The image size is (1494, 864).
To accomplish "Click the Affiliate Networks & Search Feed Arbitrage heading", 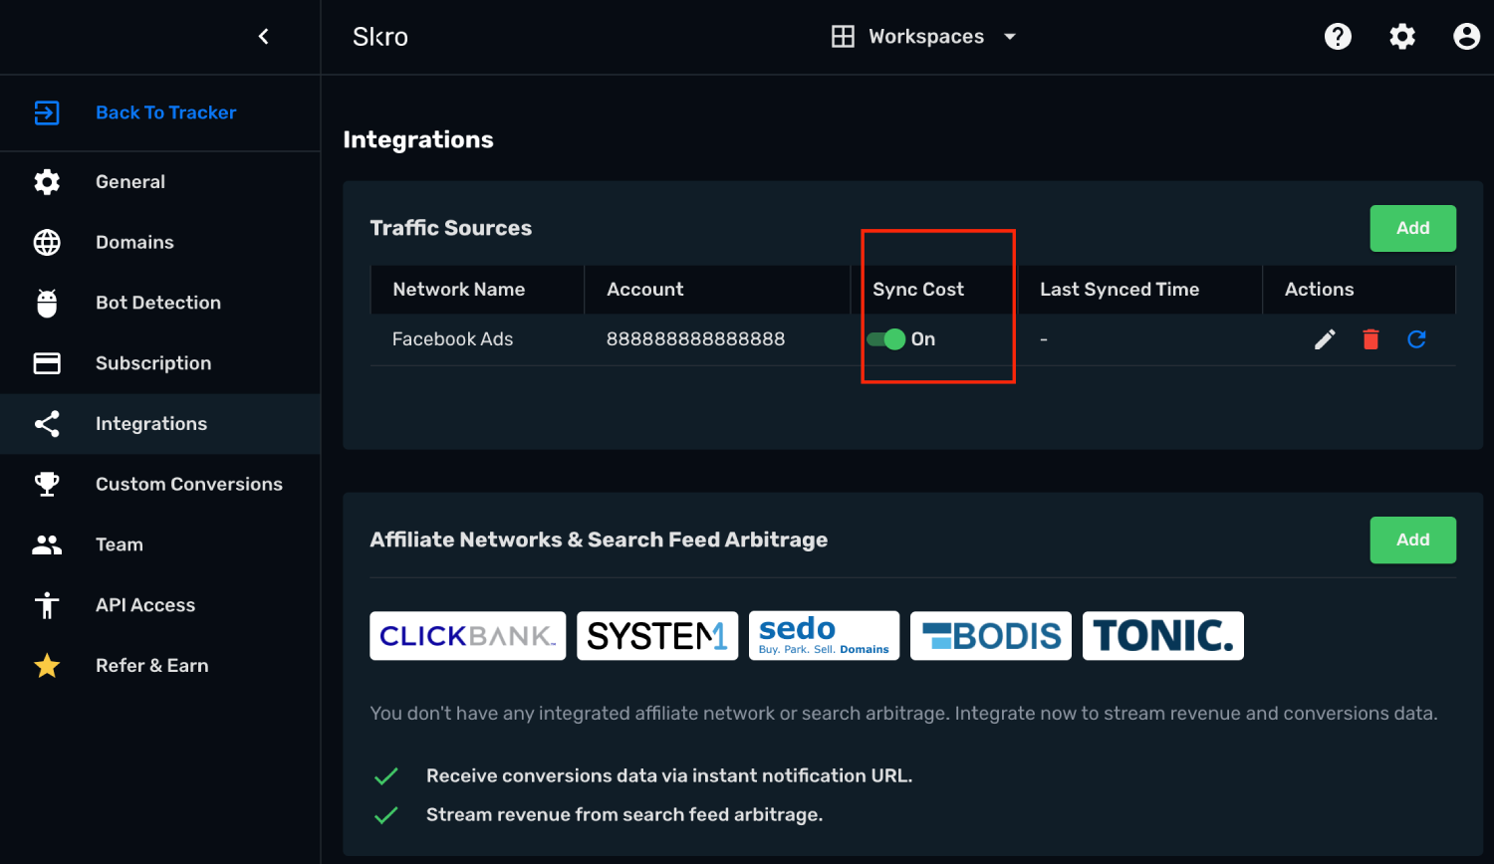I will (599, 540).
